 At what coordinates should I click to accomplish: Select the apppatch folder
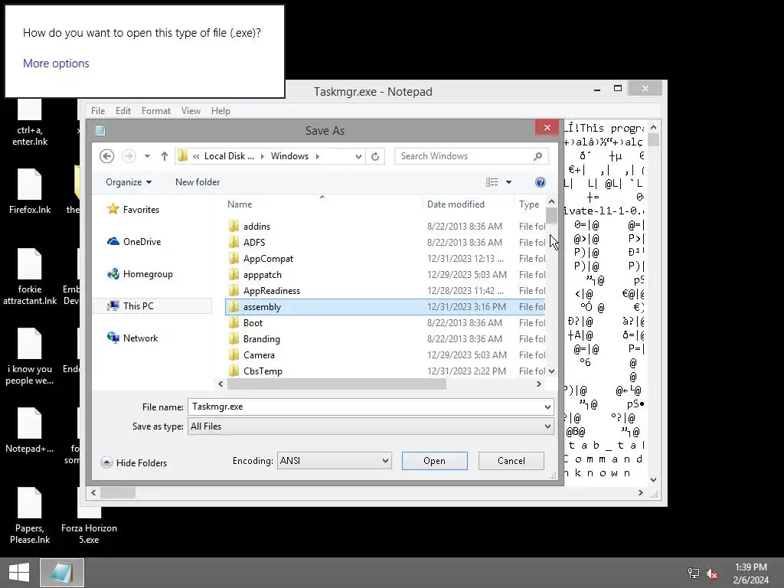385,275
